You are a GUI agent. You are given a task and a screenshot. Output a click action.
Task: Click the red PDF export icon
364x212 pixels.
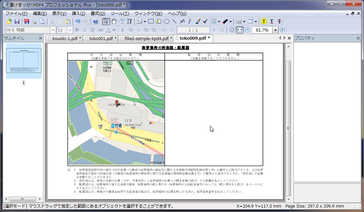coord(26,21)
